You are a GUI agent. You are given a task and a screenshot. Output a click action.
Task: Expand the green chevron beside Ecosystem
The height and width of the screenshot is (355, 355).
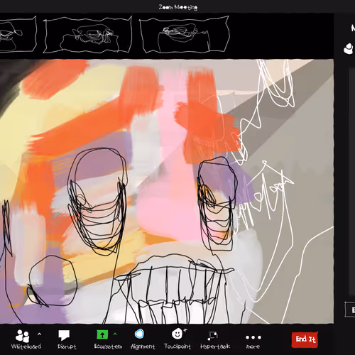115,334
